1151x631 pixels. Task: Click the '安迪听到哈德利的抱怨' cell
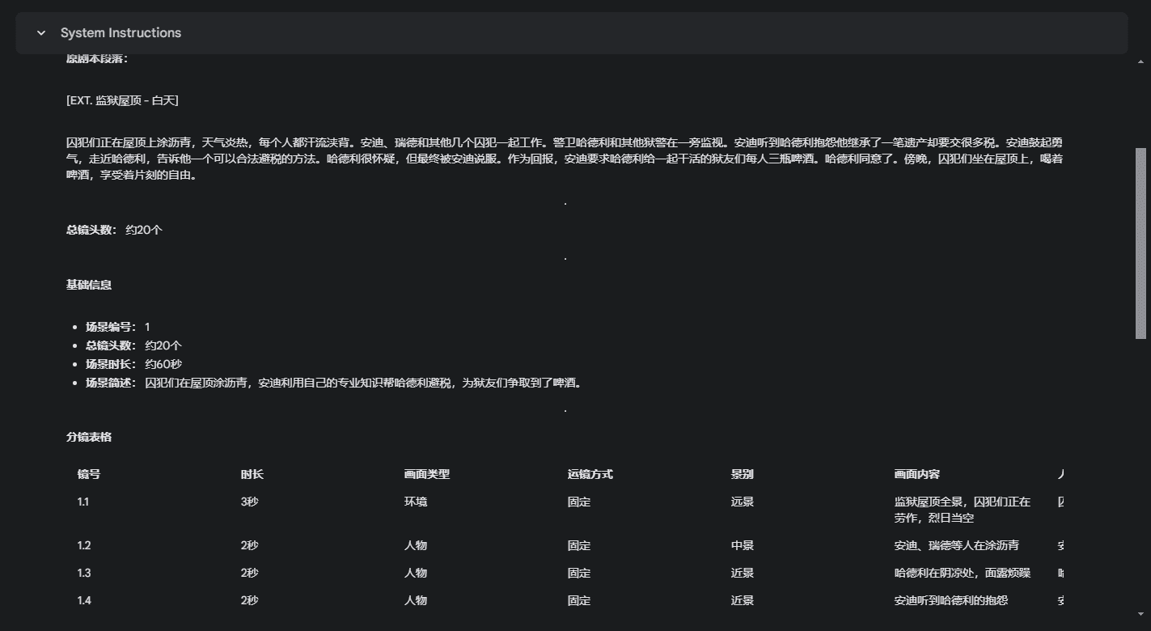point(951,600)
